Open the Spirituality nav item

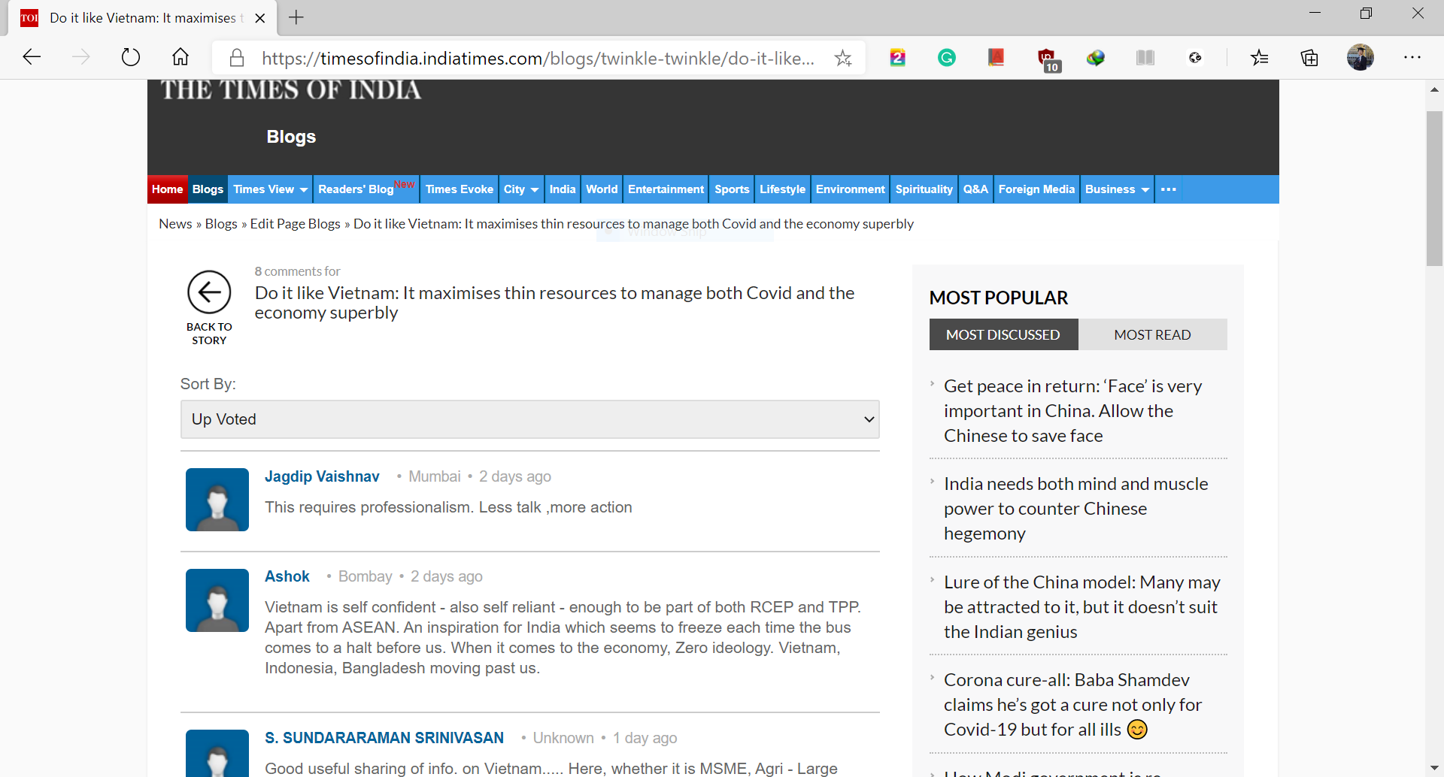924,189
